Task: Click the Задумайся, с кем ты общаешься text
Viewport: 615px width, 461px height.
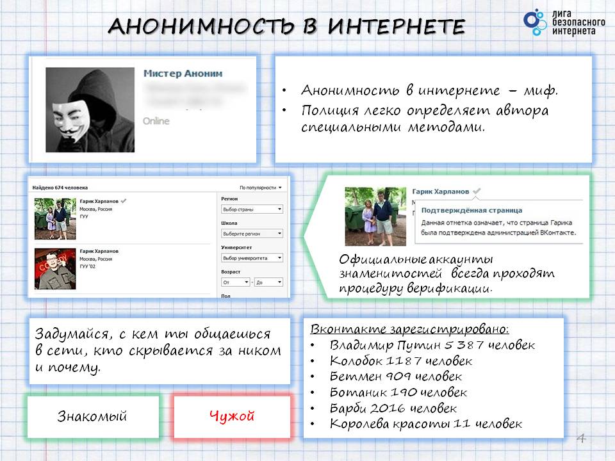Action: click(x=158, y=350)
